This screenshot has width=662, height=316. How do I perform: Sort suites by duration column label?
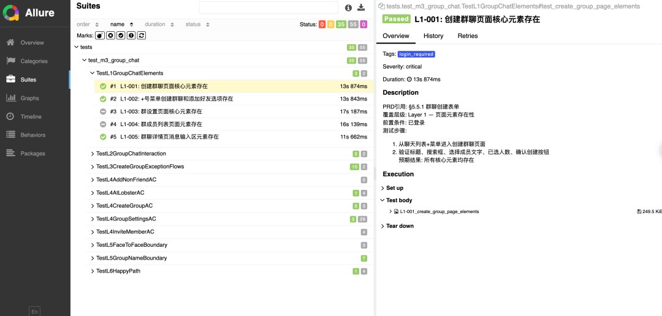[155, 24]
